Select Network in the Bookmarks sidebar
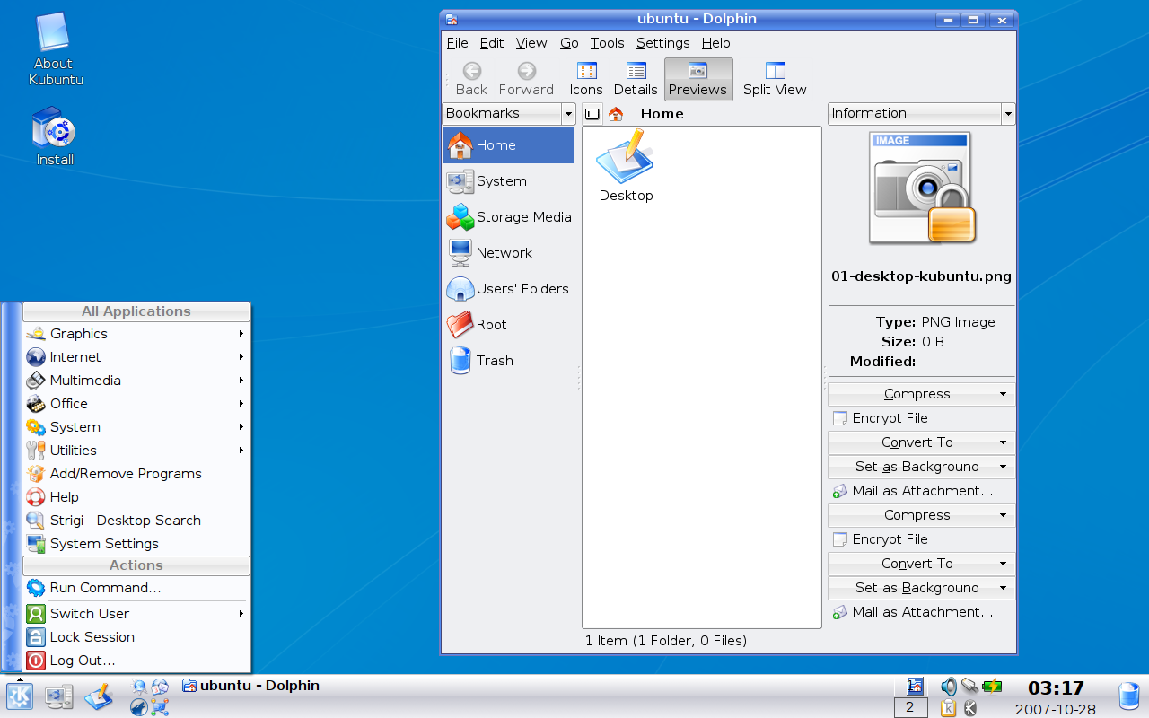Screen dimensions: 1149x718 509,253
